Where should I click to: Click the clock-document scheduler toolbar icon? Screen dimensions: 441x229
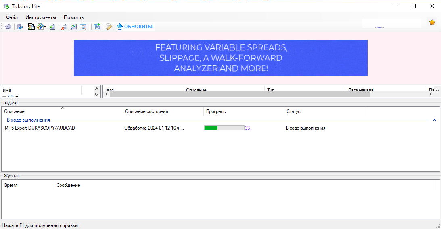click(40, 27)
